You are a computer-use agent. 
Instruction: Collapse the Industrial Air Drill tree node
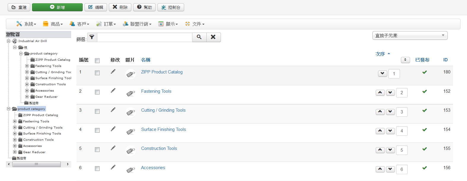[x=9, y=41]
